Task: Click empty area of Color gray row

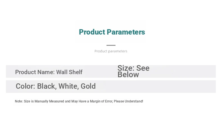Action: [x=156, y=86]
